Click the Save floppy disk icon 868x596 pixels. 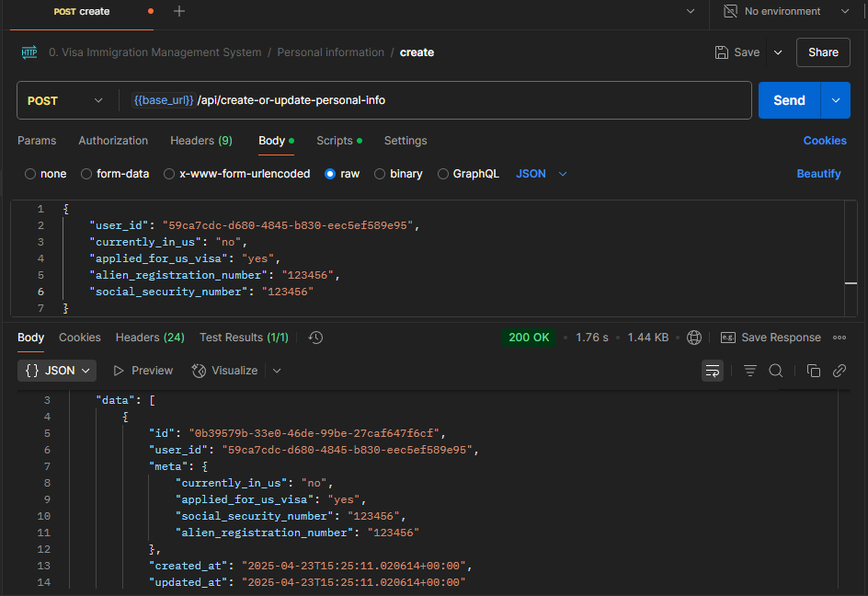point(721,52)
